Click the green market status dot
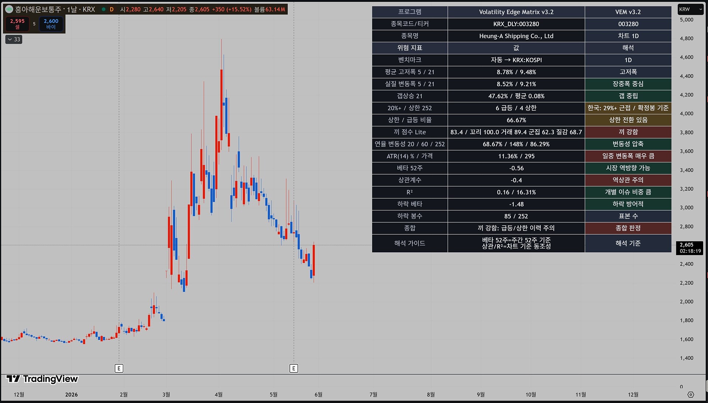The height and width of the screenshot is (403, 708). [x=104, y=9]
